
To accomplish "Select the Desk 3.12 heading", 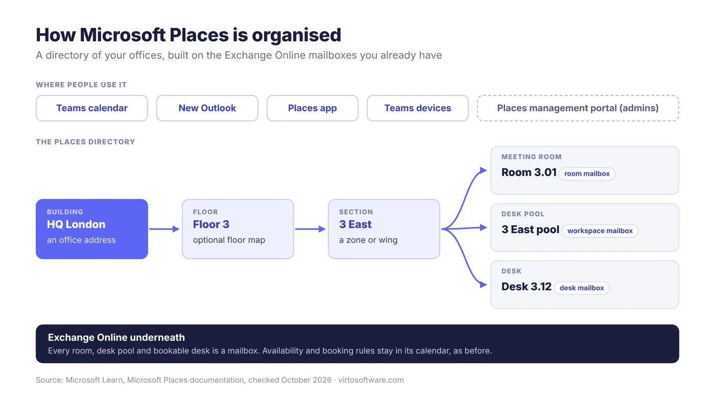I will [527, 287].
